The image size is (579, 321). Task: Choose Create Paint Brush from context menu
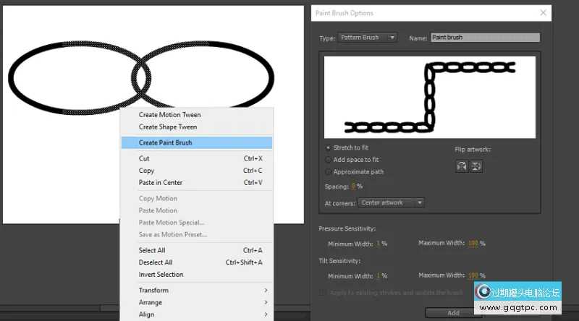point(195,142)
